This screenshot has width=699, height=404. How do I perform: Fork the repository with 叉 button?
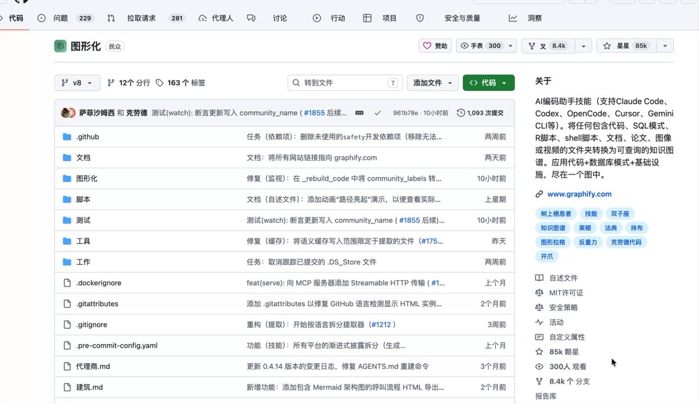548,46
